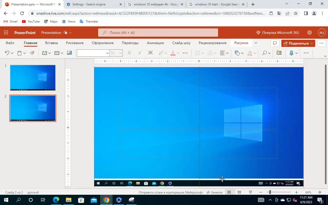Click the Designer icon in ribbon

[x=279, y=53]
